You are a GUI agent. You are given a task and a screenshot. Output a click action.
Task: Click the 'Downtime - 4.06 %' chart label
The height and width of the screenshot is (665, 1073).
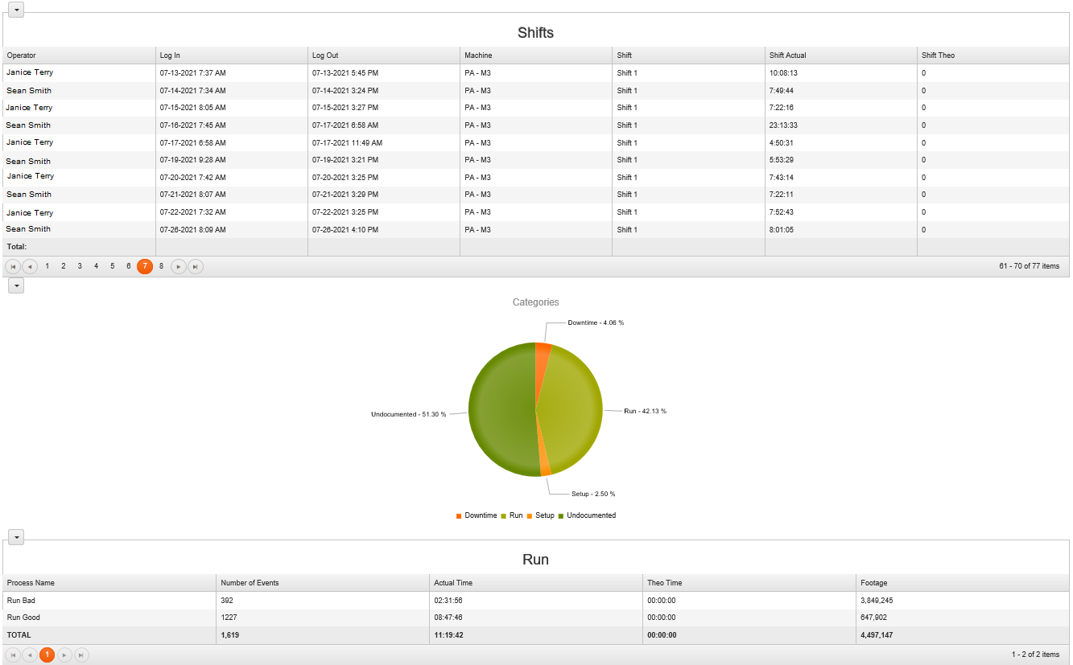(x=596, y=322)
